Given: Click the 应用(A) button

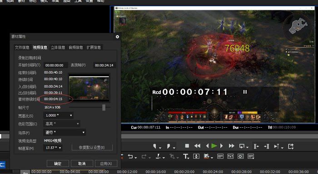Looking at the screenshot, I should (x=106, y=164).
